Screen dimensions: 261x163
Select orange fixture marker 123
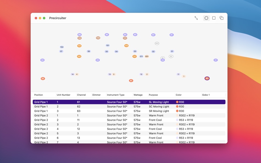tap(126, 46)
